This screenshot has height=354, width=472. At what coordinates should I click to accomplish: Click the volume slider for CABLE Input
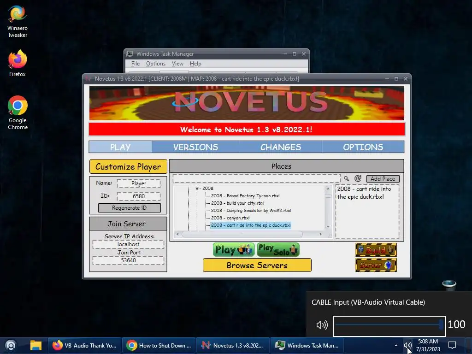tap(389, 326)
